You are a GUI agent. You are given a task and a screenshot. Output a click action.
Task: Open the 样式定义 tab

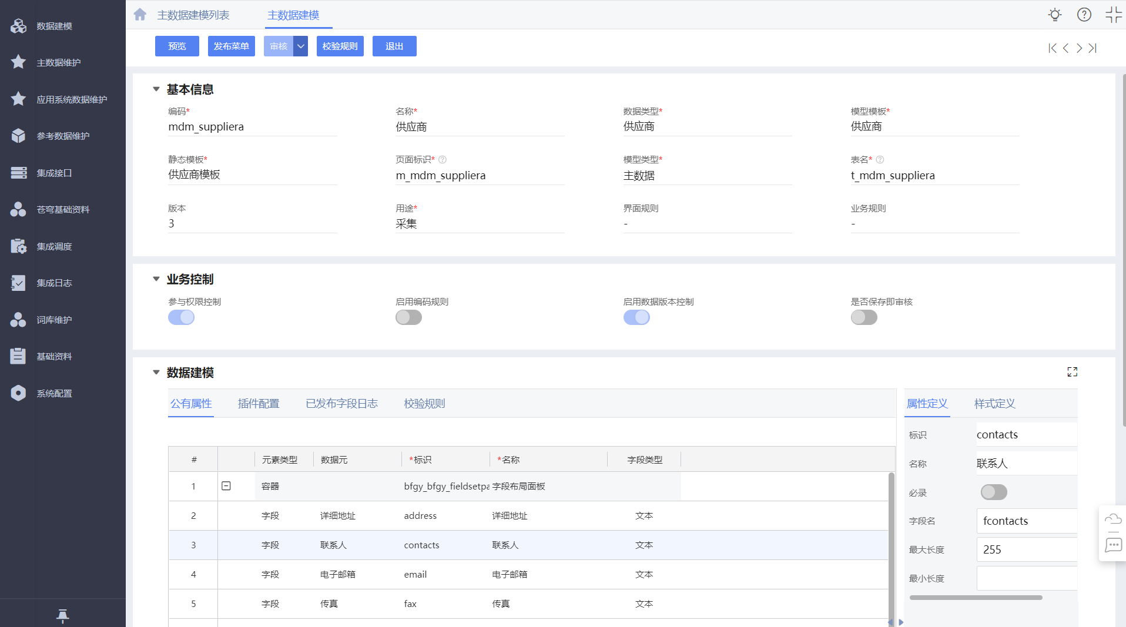[x=994, y=404]
